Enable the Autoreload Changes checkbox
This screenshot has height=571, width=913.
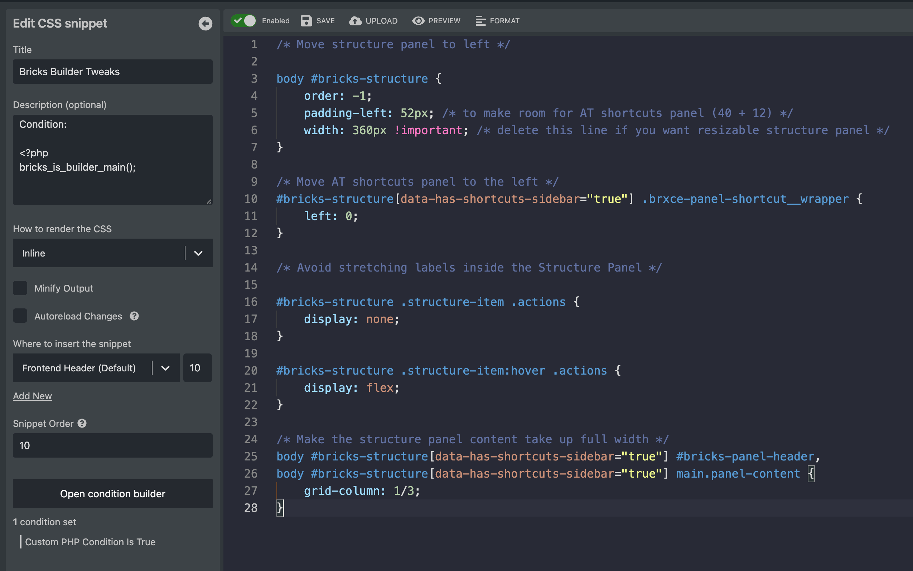pos(20,316)
